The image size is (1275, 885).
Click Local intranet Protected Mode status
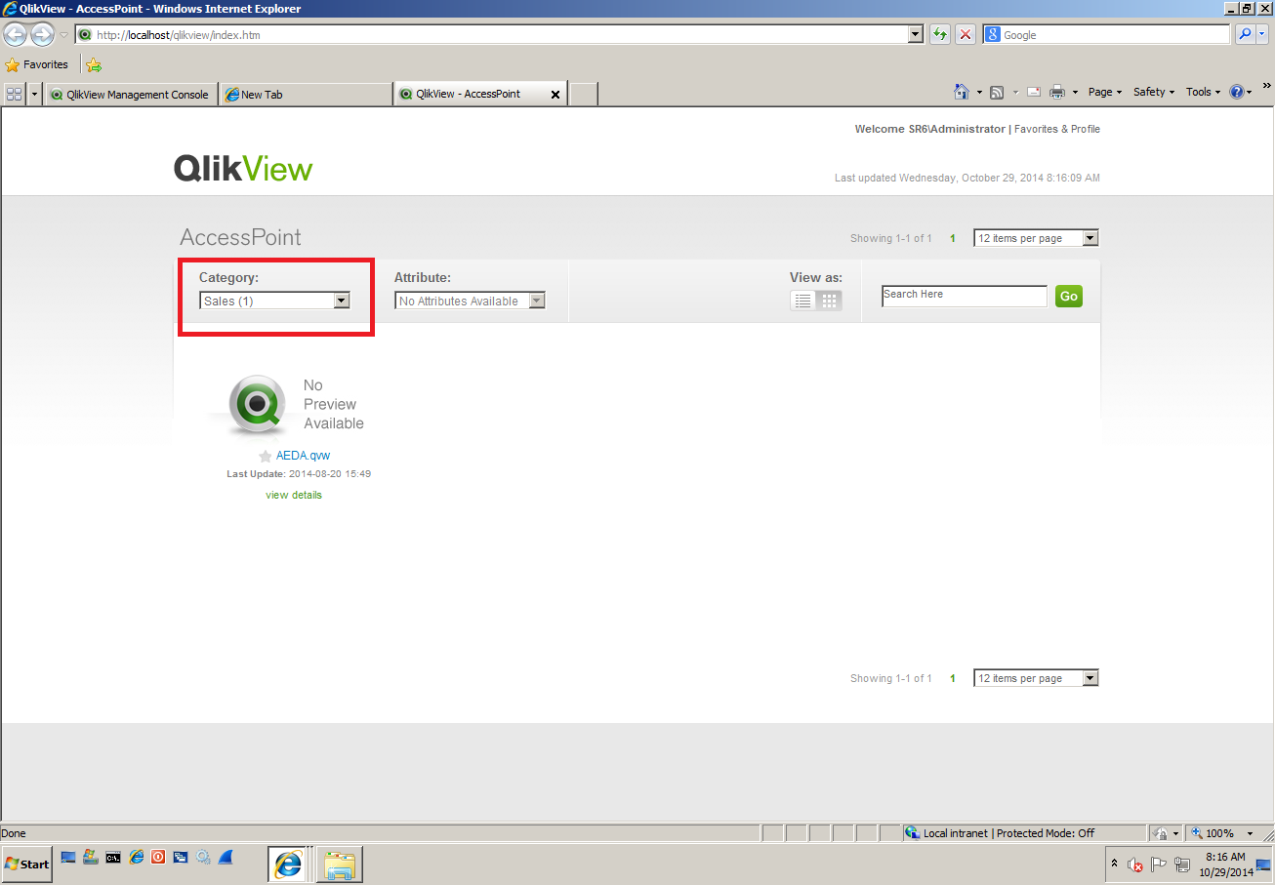1009,833
